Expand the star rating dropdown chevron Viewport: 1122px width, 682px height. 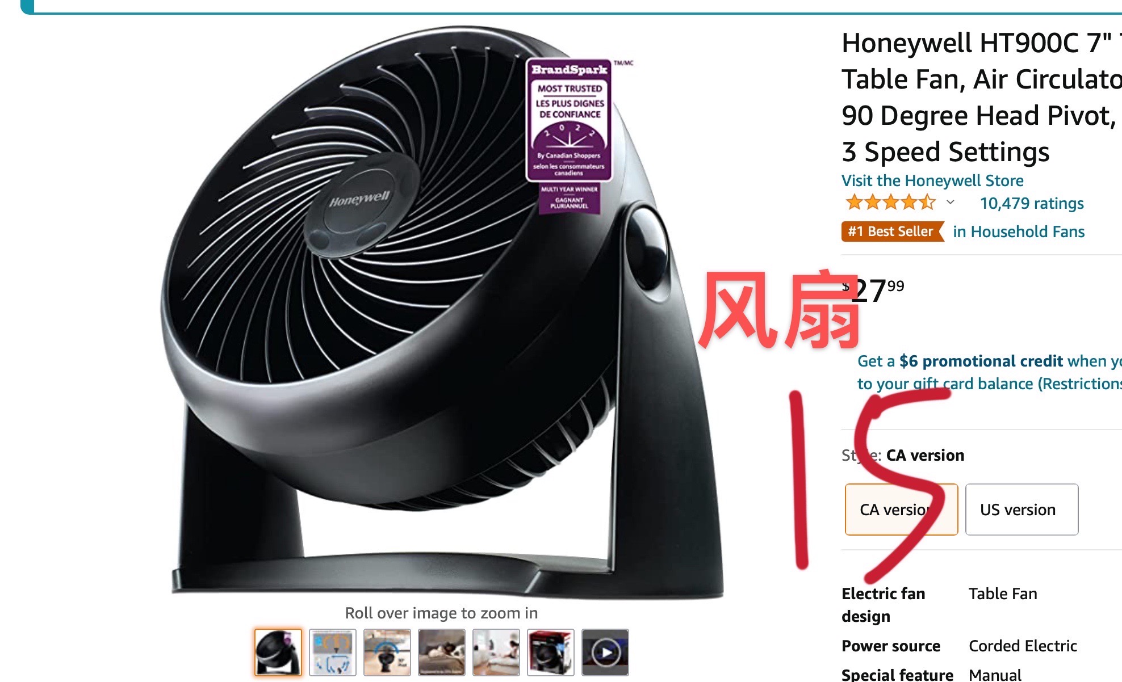pyautogui.click(x=951, y=202)
